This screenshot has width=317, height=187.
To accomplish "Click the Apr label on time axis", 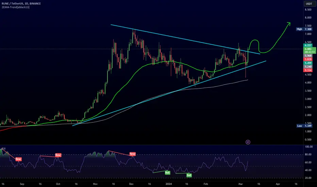I will tap(278, 184).
